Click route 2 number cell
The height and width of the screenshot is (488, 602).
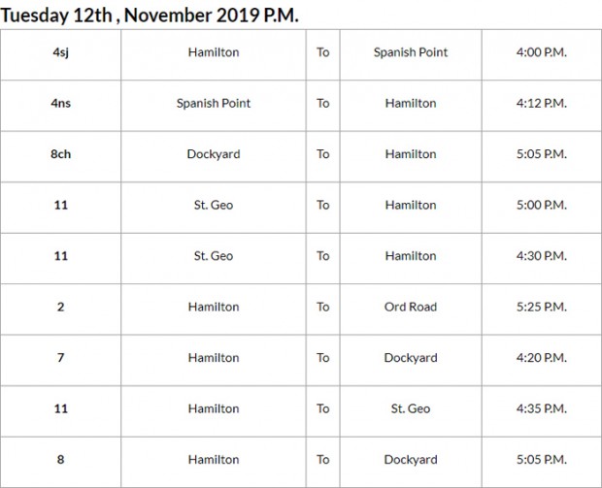(x=60, y=307)
